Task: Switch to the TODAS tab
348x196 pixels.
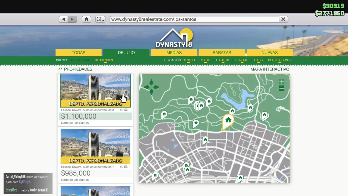Action: [79, 53]
